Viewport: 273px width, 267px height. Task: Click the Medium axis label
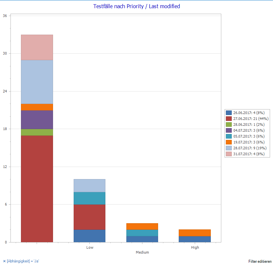point(142,252)
